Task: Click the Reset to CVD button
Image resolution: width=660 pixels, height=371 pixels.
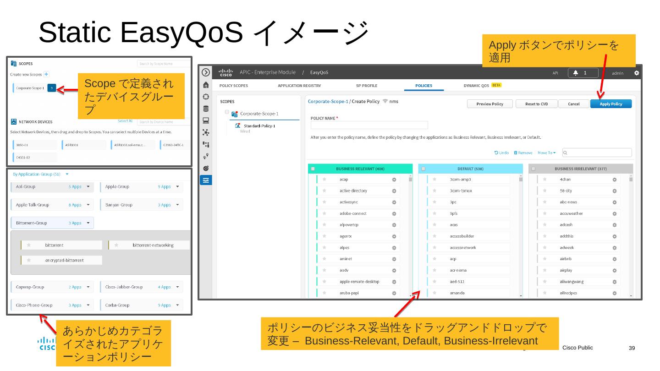Action: coord(536,104)
